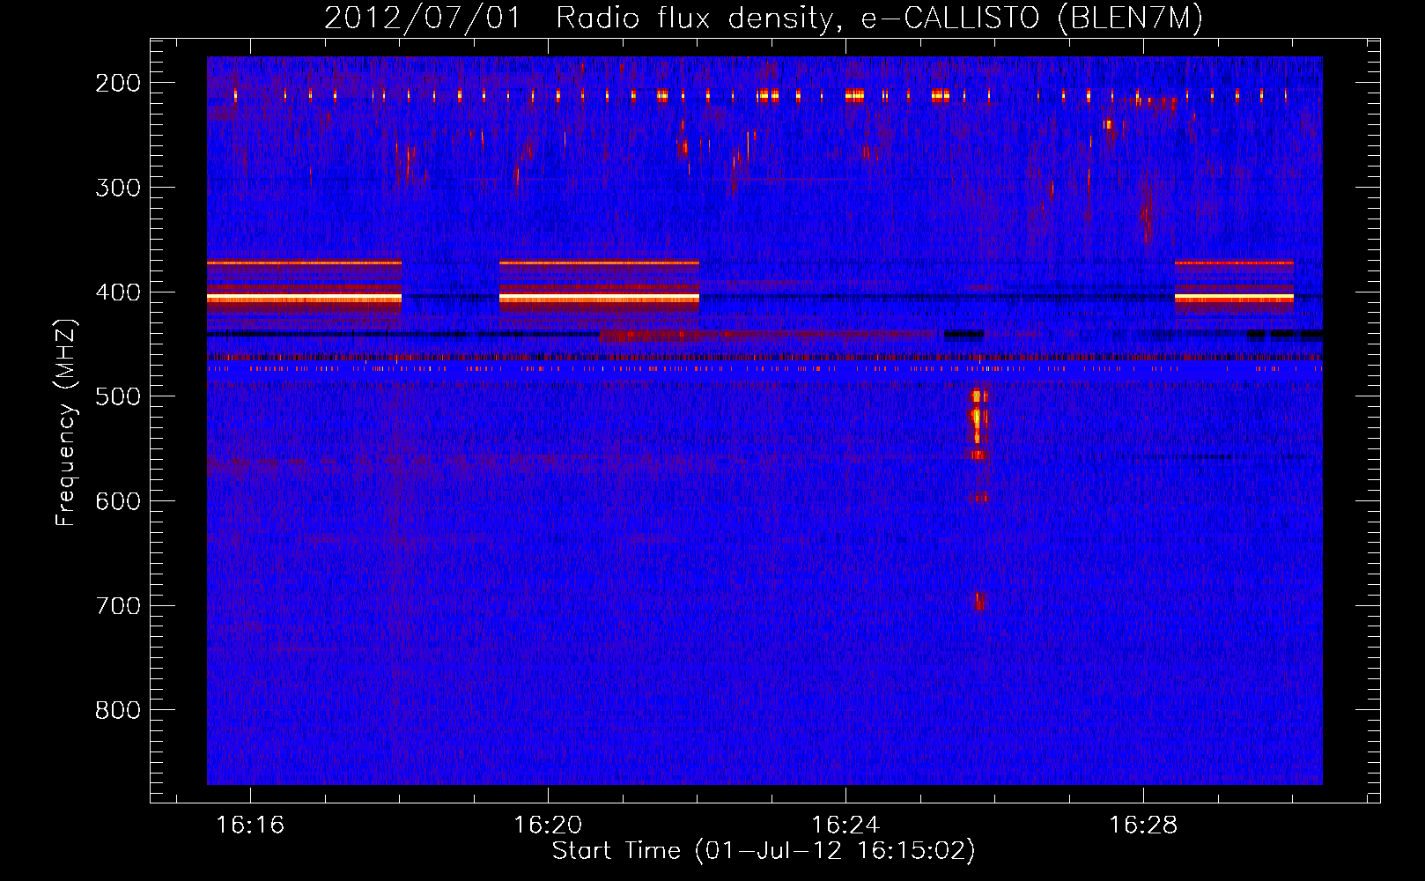
Task: Click the 16:24 time tick label
Action: coord(845,825)
